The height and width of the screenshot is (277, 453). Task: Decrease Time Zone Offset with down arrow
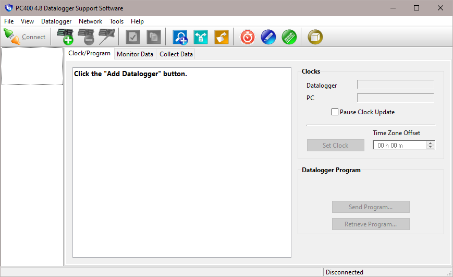pyautogui.click(x=430, y=147)
